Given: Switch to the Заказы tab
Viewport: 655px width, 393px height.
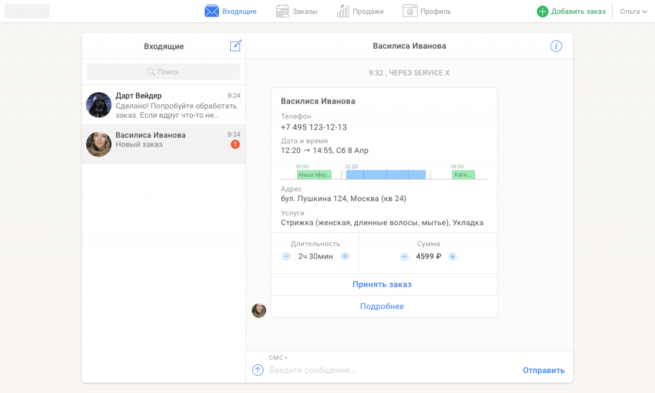Looking at the screenshot, I should pyautogui.click(x=297, y=12).
